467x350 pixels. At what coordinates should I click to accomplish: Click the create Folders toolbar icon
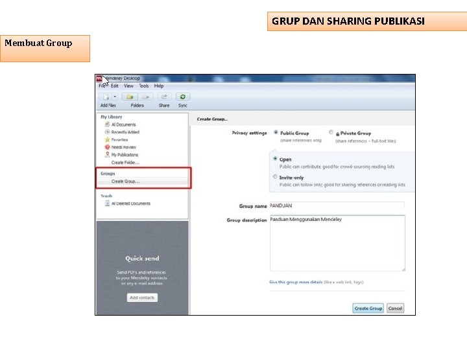(130, 97)
